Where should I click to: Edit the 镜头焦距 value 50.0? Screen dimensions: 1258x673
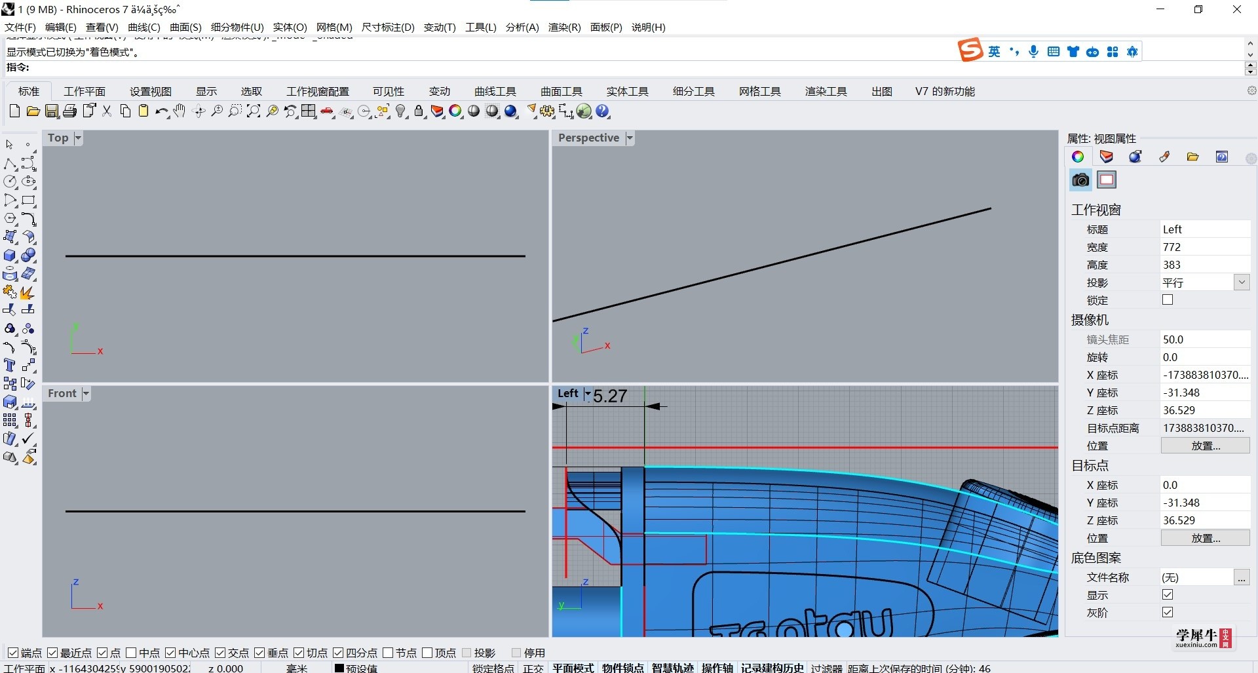pos(1205,339)
